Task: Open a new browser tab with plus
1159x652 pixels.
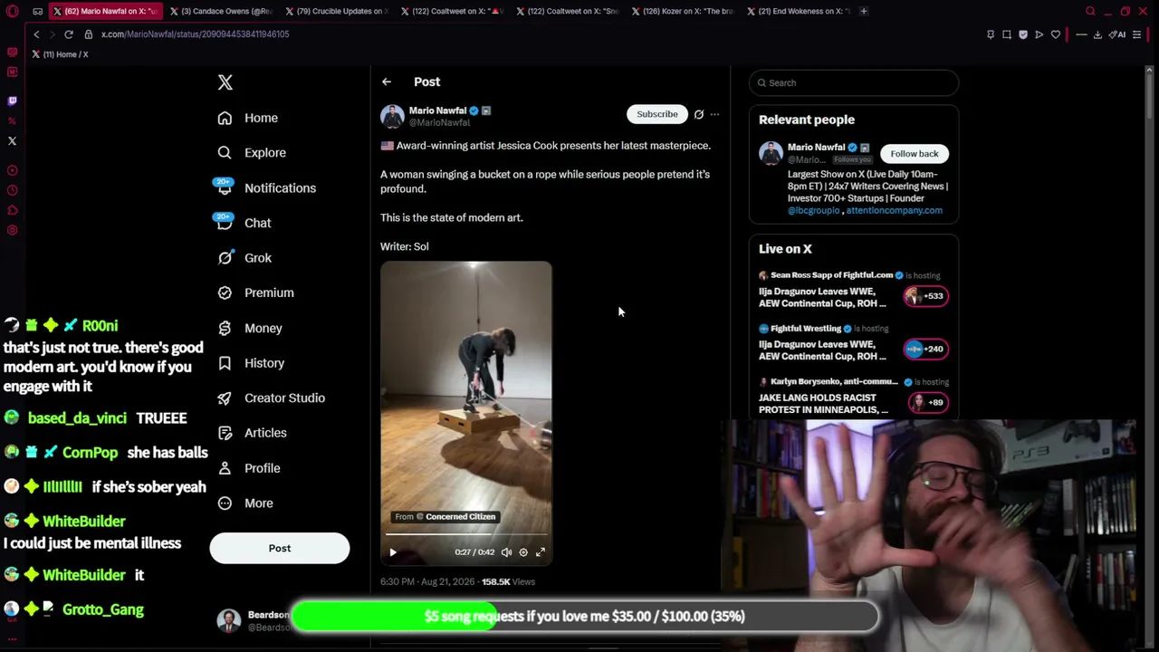Action: click(x=864, y=11)
